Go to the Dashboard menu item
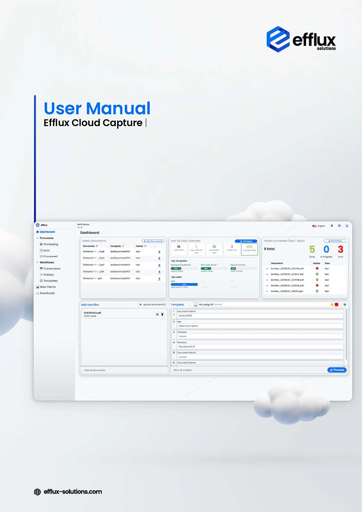The width and height of the screenshot is (362, 512). click(48, 232)
